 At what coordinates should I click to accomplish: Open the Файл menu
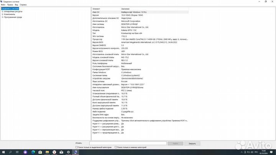pyautogui.click(x=3, y=5)
